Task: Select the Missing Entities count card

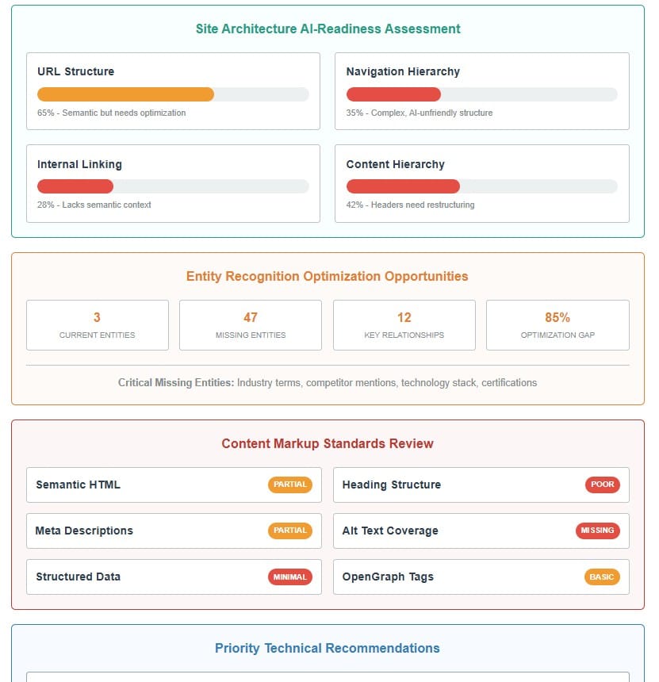Action: click(251, 325)
